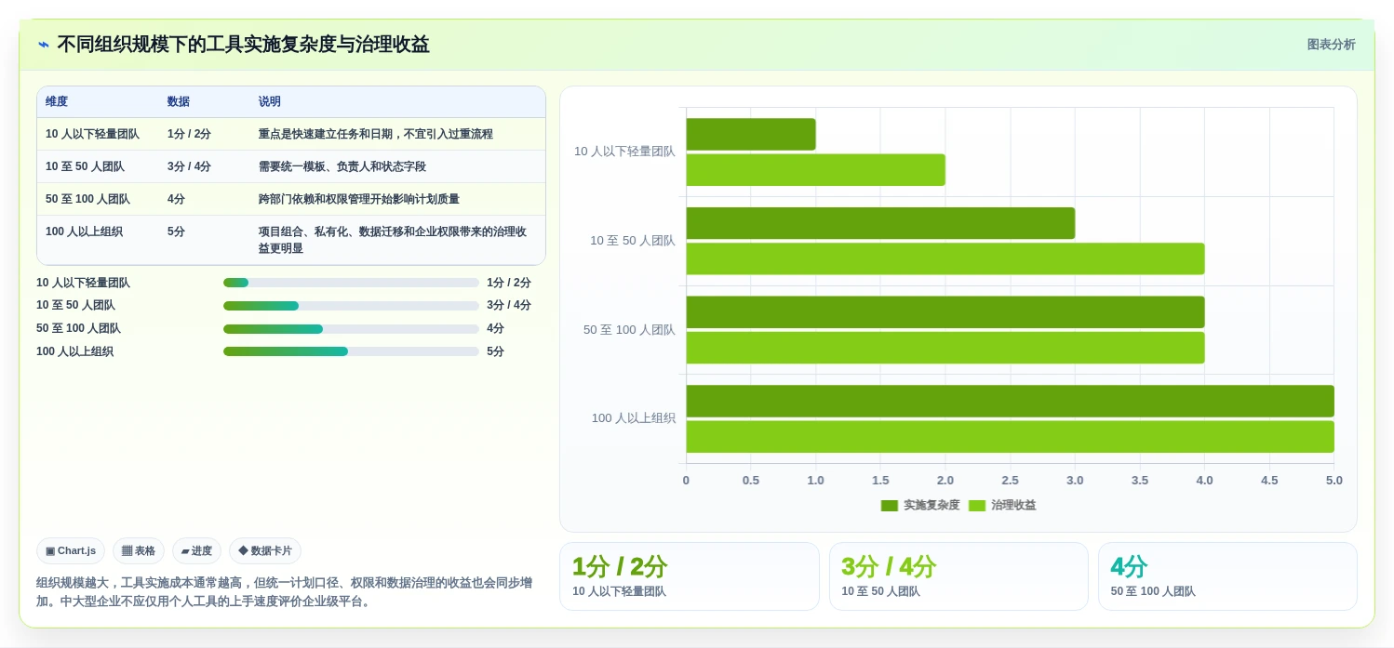1394x648 pixels.
Task: Select the 进度 tag chip
Action: (196, 551)
